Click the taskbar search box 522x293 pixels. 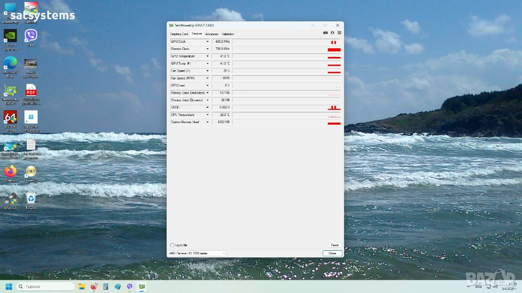(46, 286)
